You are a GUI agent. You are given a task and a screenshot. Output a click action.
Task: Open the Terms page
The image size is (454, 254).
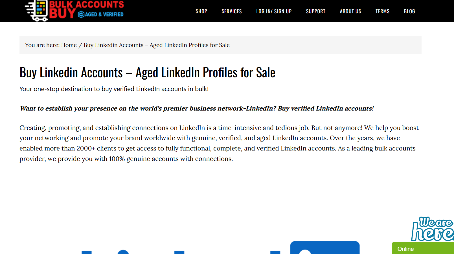tap(382, 11)
